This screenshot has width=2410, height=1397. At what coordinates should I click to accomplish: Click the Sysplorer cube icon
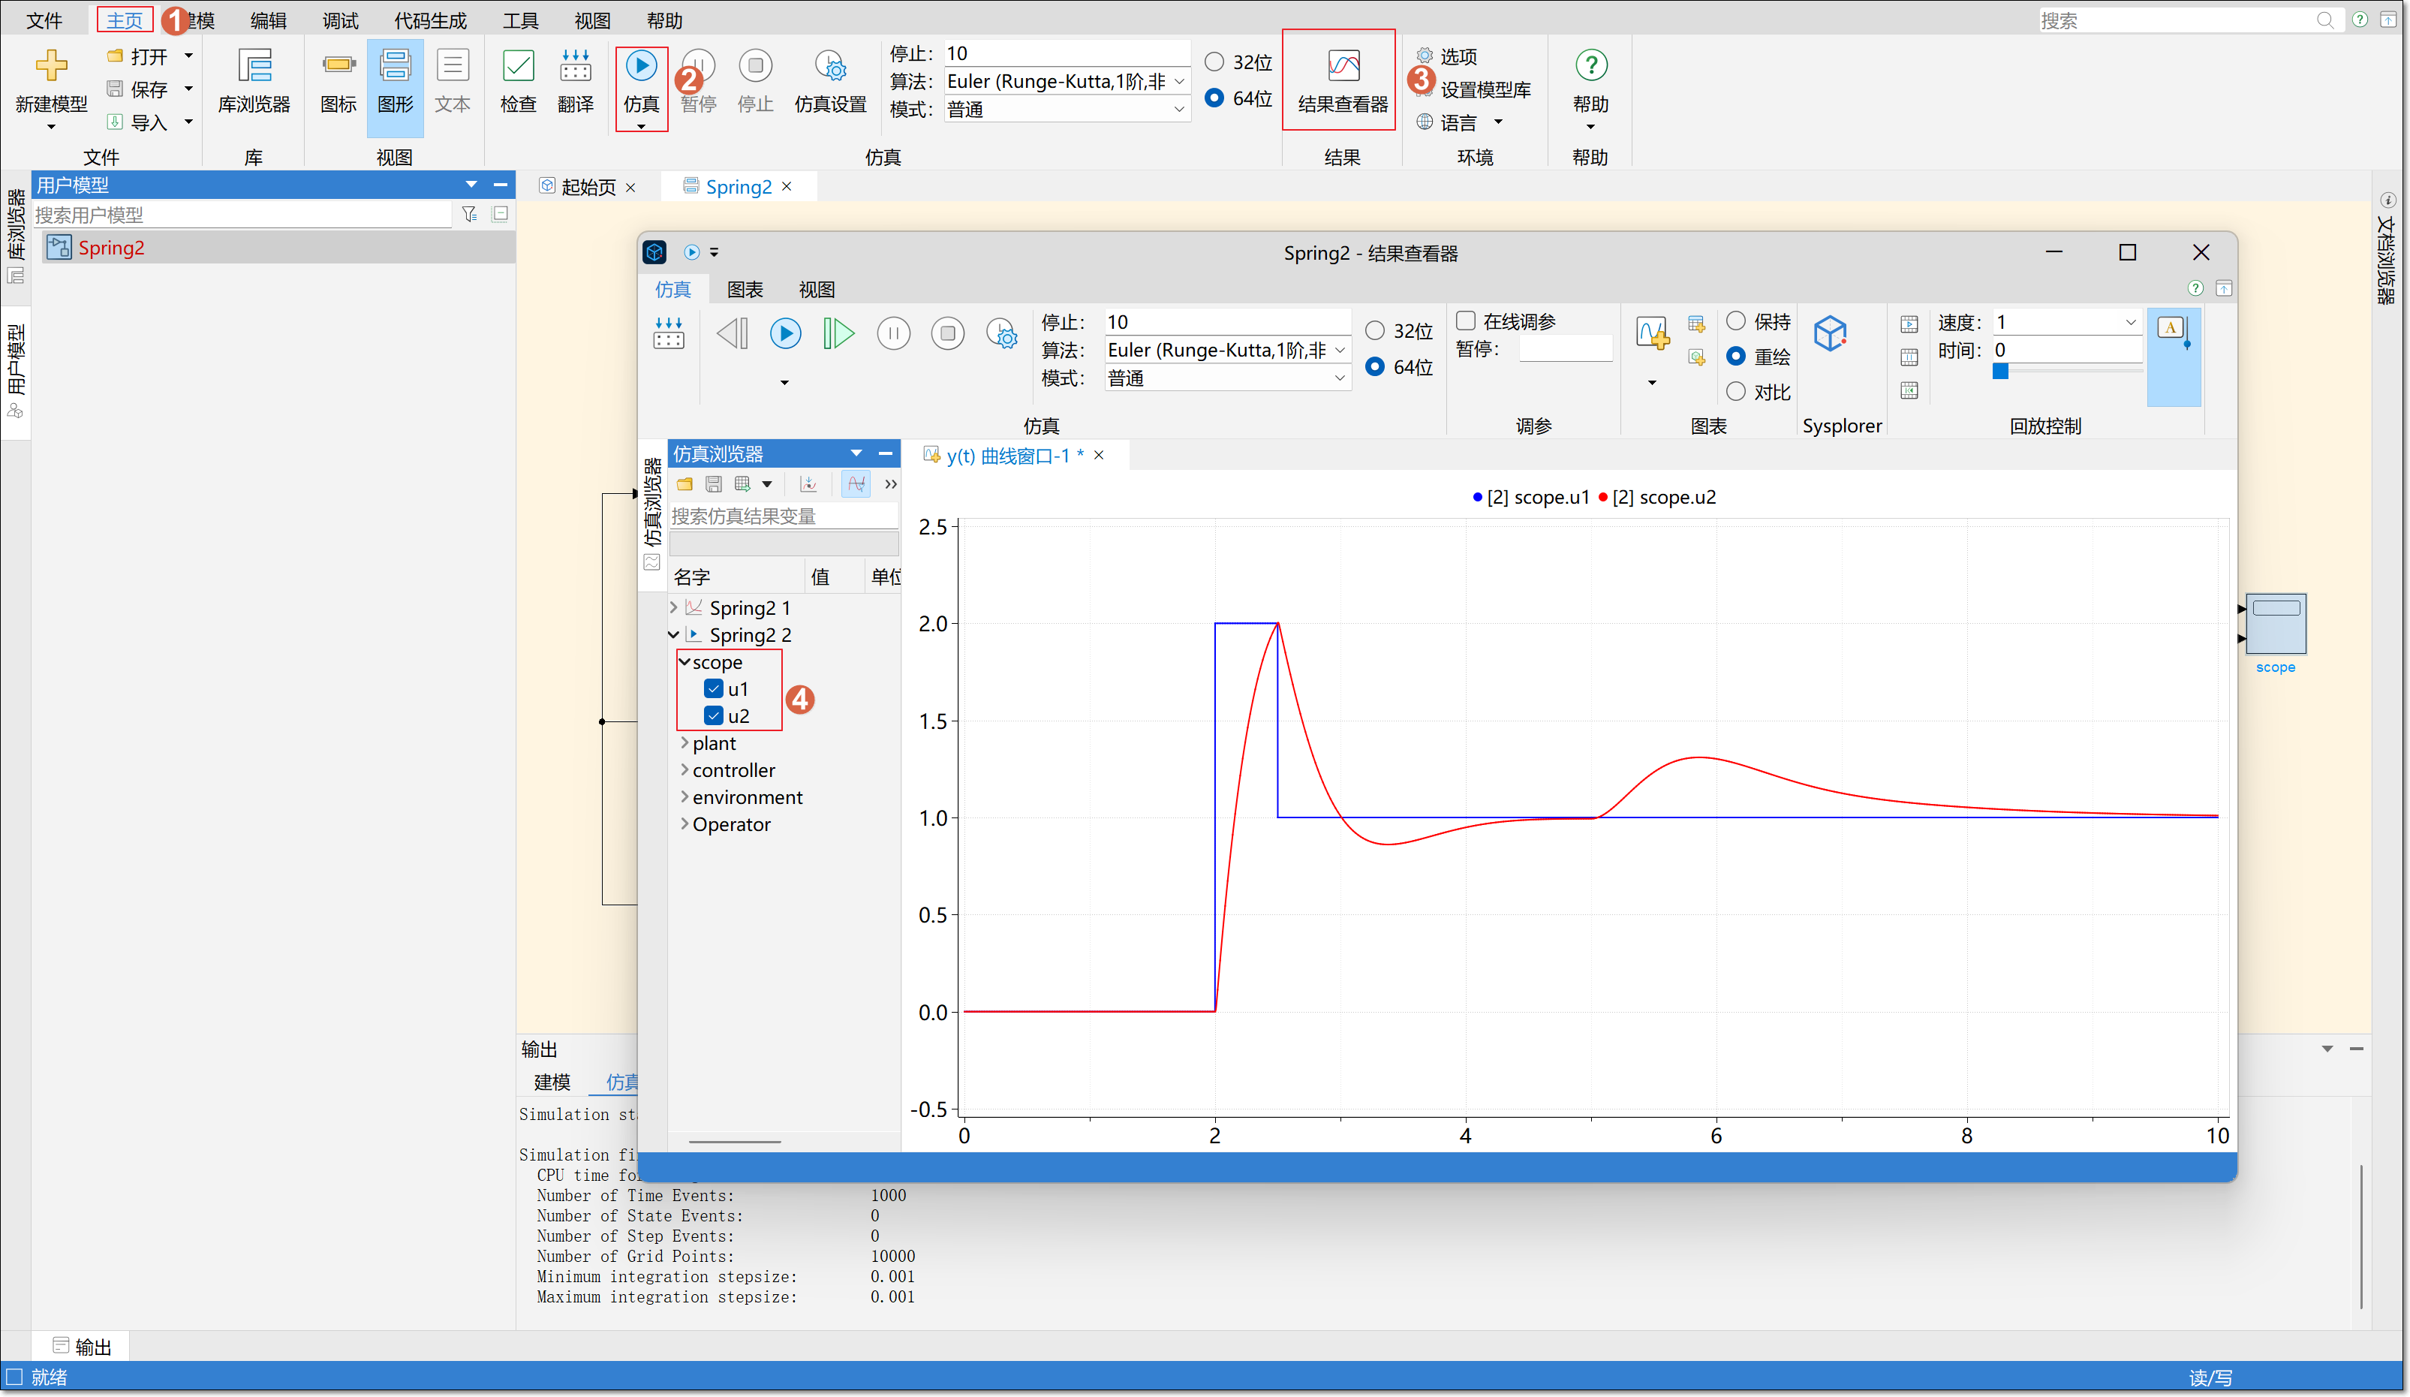click(x=1831, y=334)
